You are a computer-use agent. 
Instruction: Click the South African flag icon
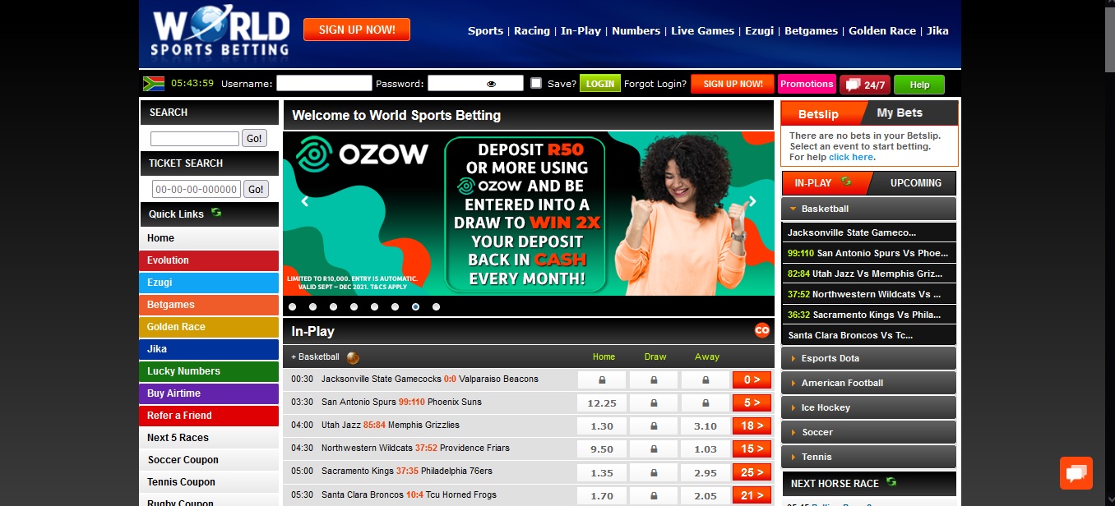(x=154, y=83)
